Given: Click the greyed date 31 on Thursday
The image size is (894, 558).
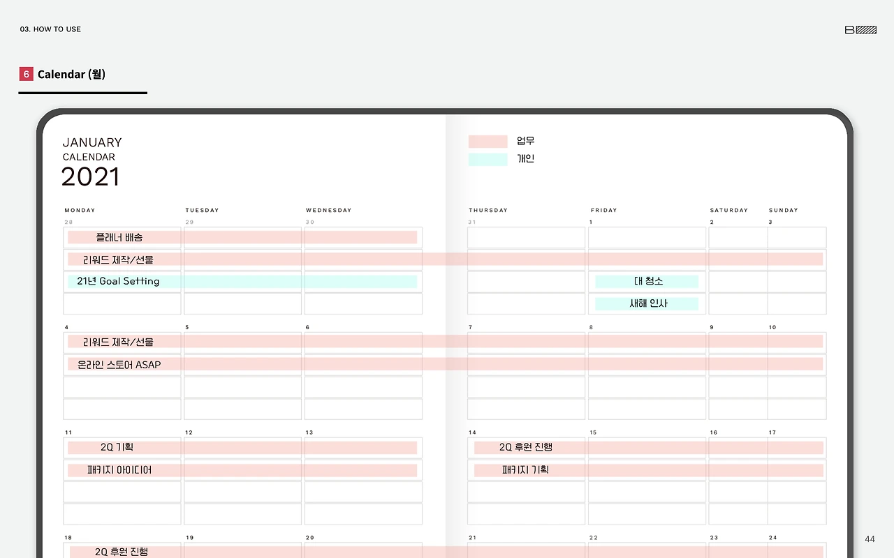Looking at the screenshot, I should click(472, 223).
